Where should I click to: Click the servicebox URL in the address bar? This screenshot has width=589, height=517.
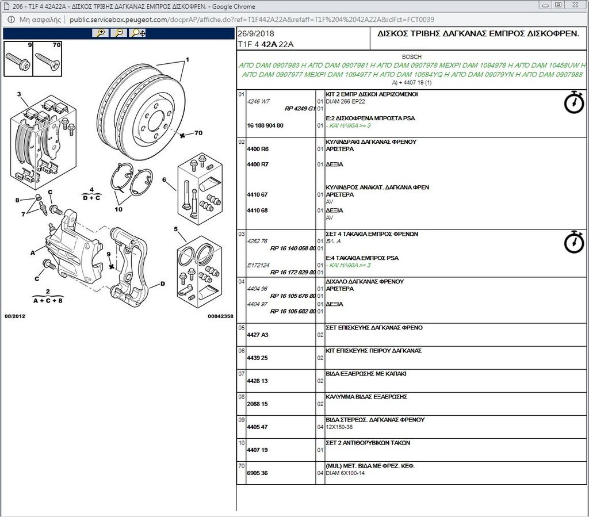point(252,20)
